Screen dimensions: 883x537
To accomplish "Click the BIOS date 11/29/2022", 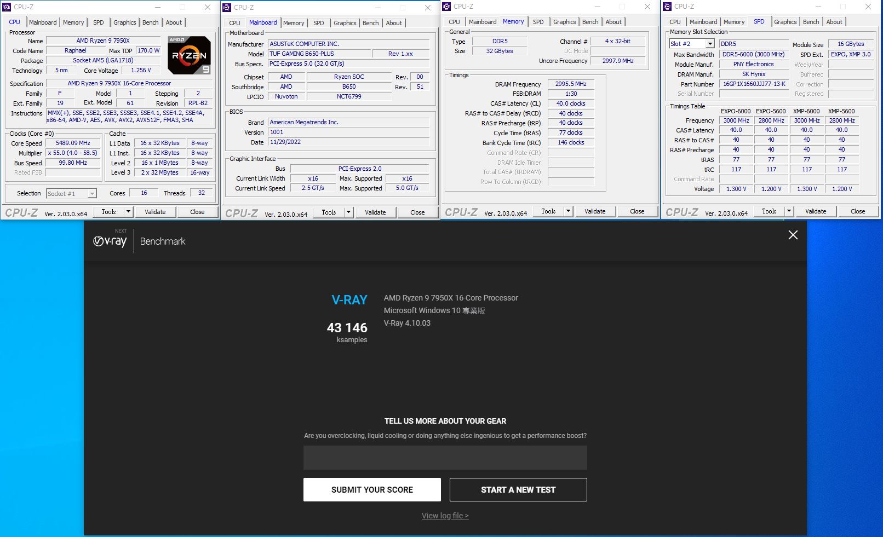I will tap(348, 142).
